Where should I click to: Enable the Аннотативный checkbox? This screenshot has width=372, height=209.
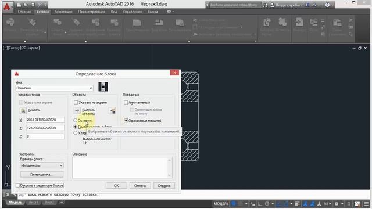(x=126, y=102)
